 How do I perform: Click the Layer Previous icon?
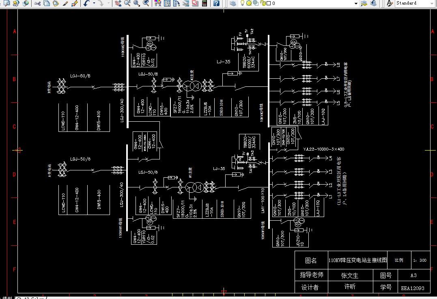click(x=373, y=3)
